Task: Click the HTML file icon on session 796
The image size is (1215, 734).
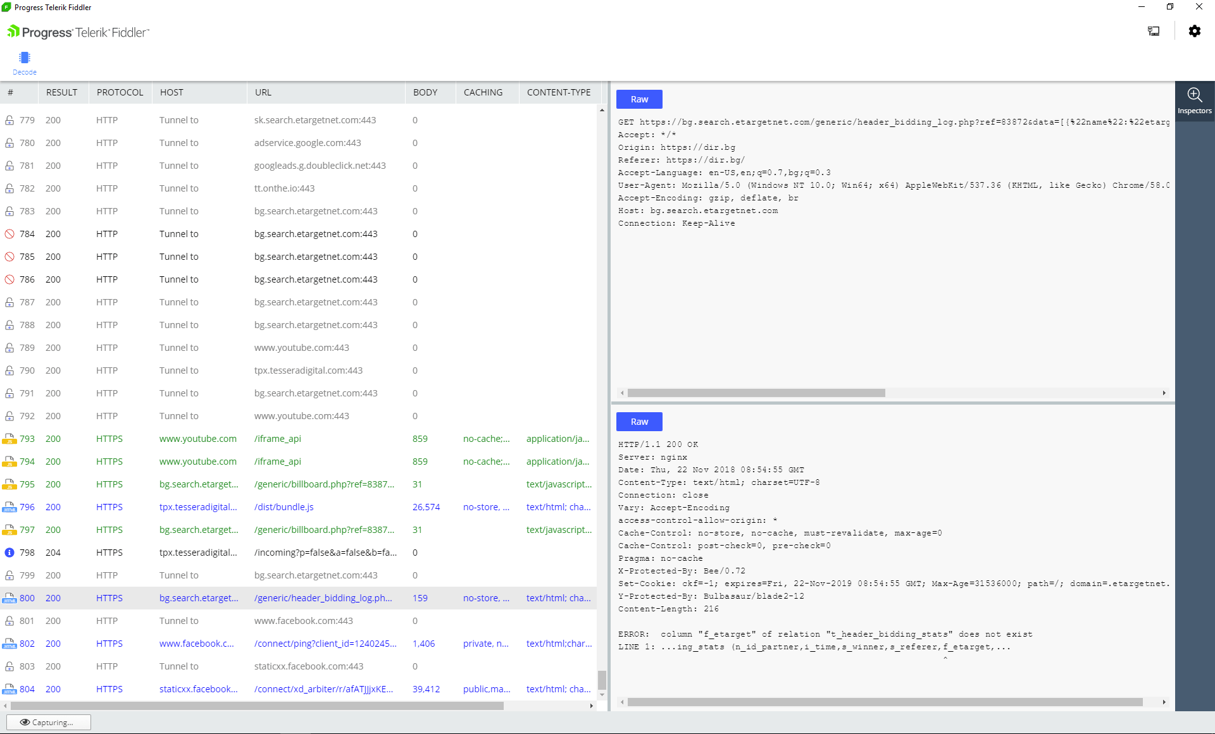Action: (9, 506)
